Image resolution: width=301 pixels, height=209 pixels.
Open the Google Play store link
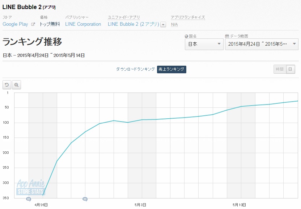(x=15, y=24)
